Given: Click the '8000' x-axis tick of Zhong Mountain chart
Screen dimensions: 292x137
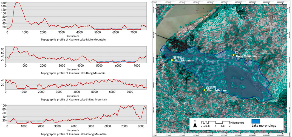Looking at the screenshot, I should pyautogui.click(x=141, y=126).
